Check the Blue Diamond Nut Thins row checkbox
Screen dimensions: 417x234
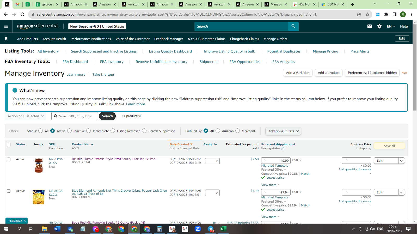tap(9, 191)
